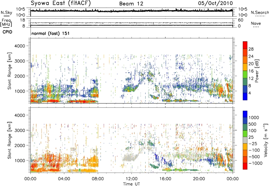The width and height of the screenshot is (269, 186).
Task: Pick the grey segment of Velocity color bar
Action: pos(245,140)
